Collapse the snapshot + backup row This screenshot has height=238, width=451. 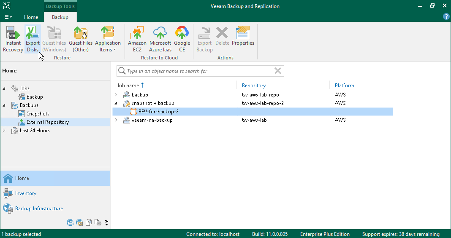[116, 103]
